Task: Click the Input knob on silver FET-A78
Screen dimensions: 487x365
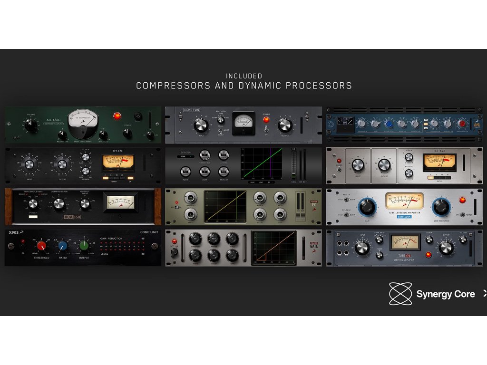Action: tap(358, 165)
